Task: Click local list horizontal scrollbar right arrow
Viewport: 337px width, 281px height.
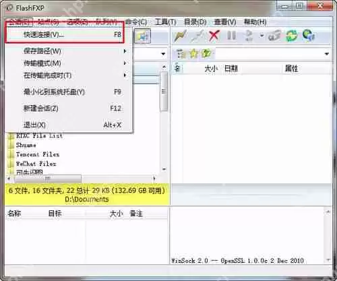Action: click(x=154, y=179)
